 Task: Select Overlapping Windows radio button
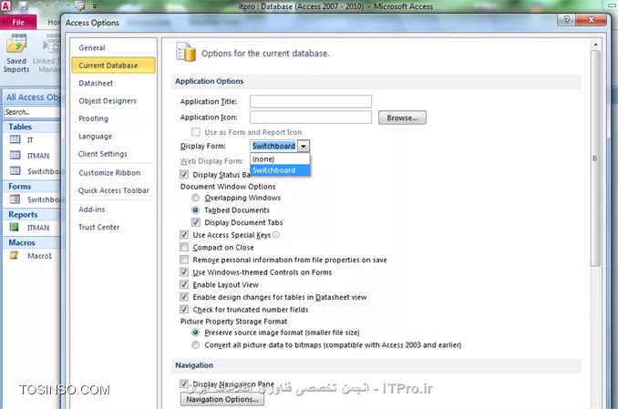[195, 198]
